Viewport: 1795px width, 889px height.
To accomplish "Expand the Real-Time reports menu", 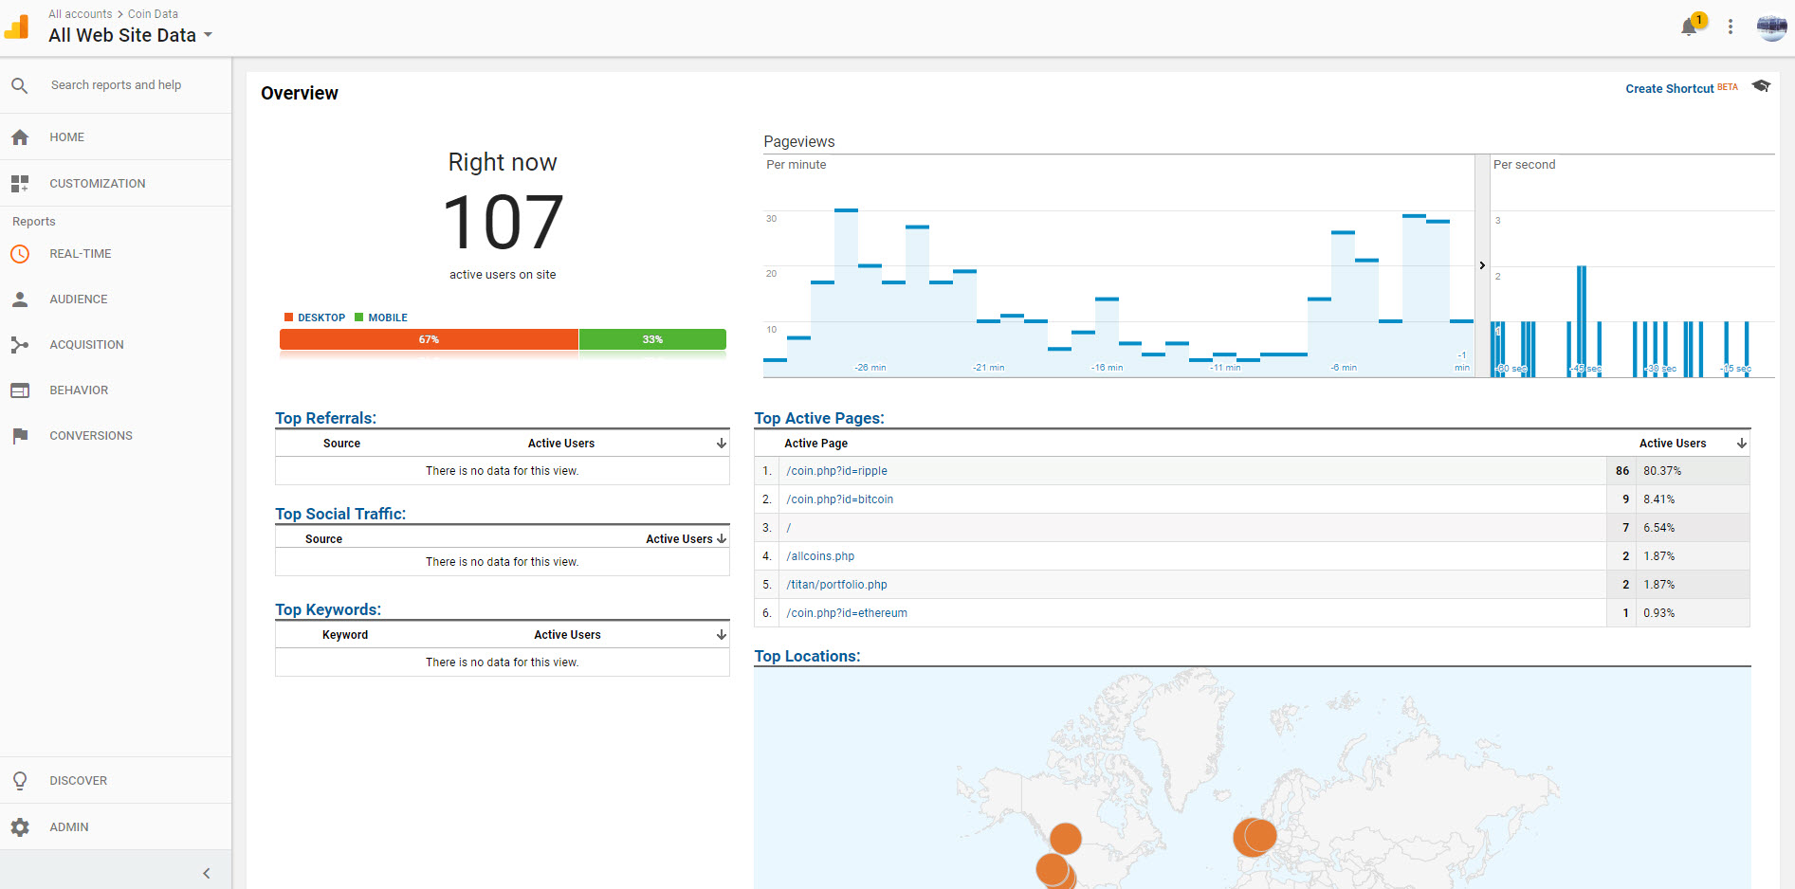I will coord(80,254).
